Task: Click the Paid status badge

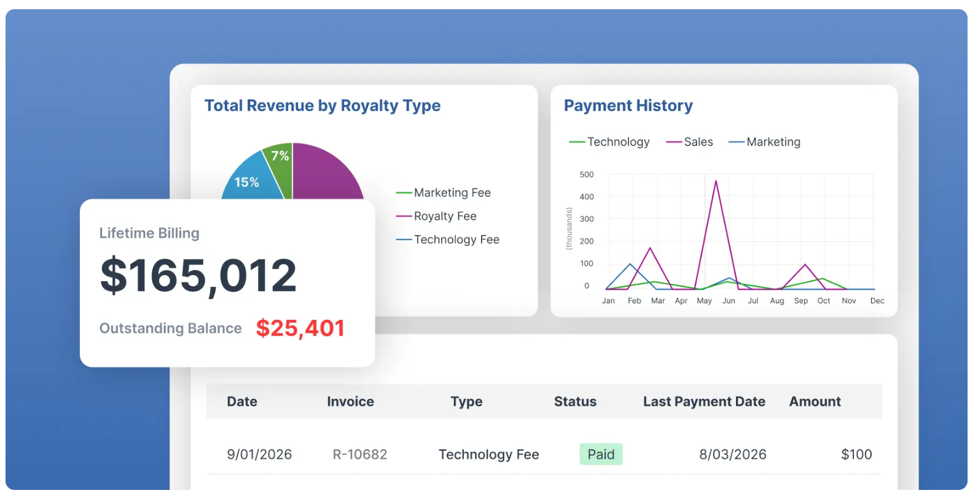Action: [x=601, y=454]
